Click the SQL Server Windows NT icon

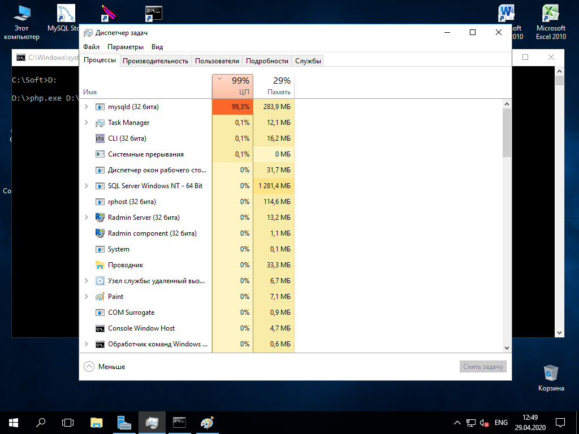(100, 186)
